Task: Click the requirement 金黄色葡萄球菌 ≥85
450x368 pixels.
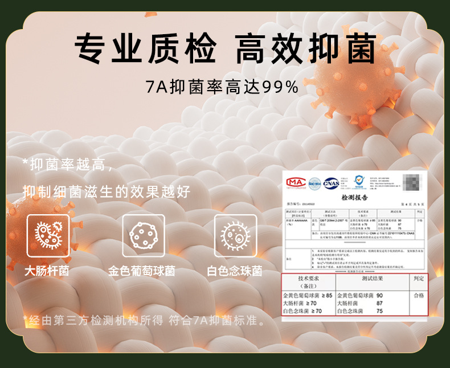Action: pyautogui.click(x=308, y=296)
